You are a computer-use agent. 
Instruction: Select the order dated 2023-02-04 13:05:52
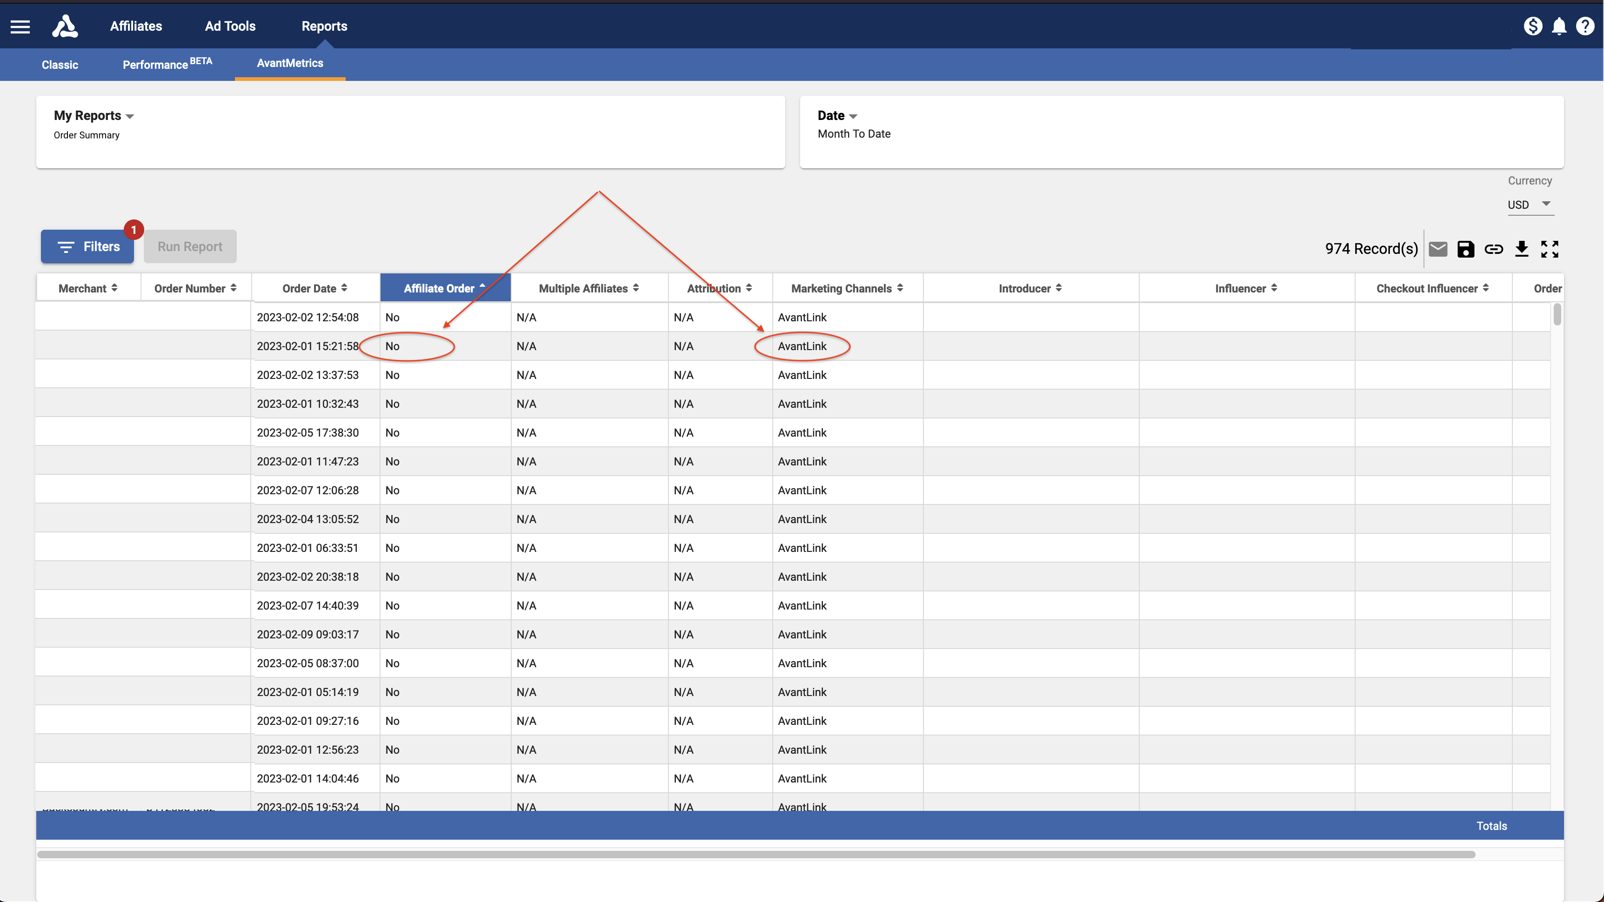[x=307, y=519]
